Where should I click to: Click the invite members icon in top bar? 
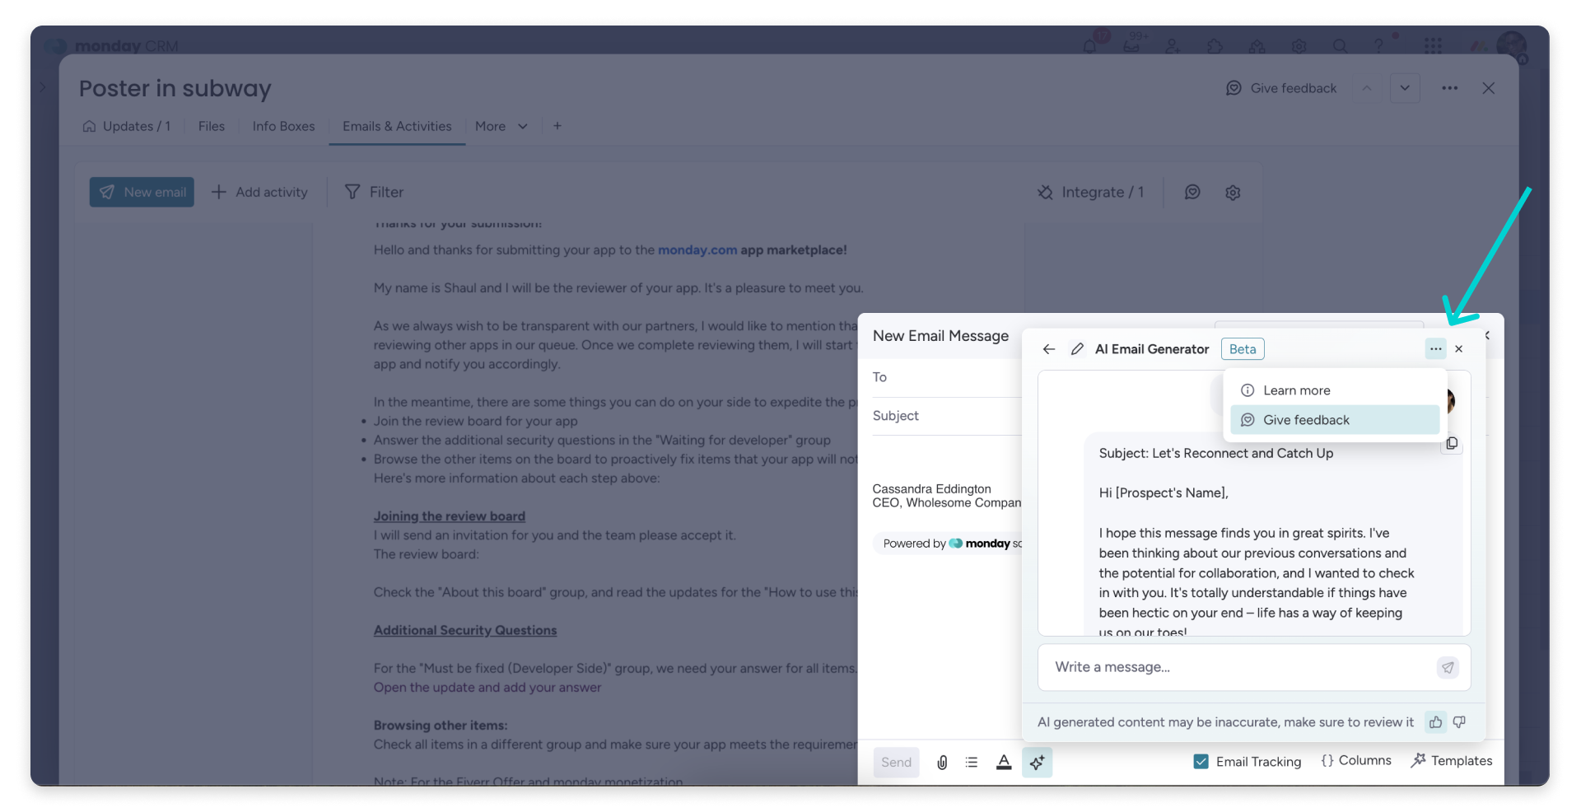1173,46
